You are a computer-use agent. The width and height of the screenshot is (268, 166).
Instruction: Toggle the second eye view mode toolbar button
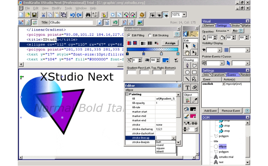[159, 15]
